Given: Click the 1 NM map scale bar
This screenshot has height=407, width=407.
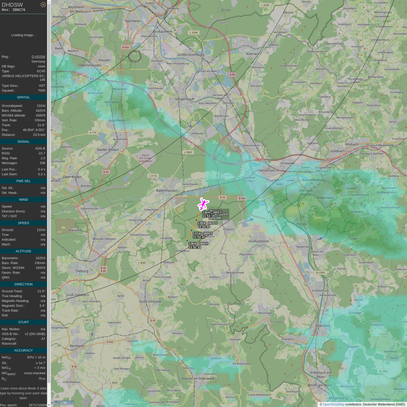Looking at the screenshot, I should pyautogui.click(x=64, y=402).
